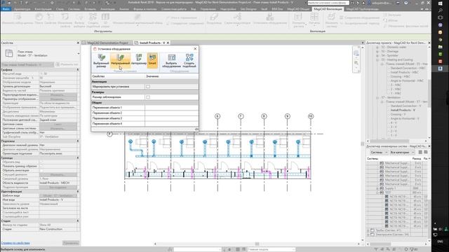Open the MagiCAD Общие ribbon tab
Screen dimensions: 449x252
[x=298, y=9]
